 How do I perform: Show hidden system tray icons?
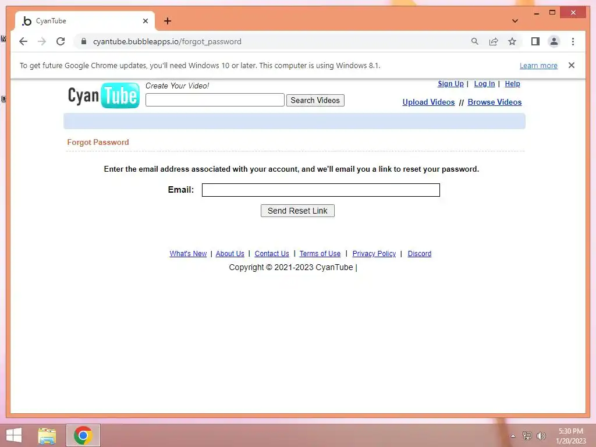point(513,436)
